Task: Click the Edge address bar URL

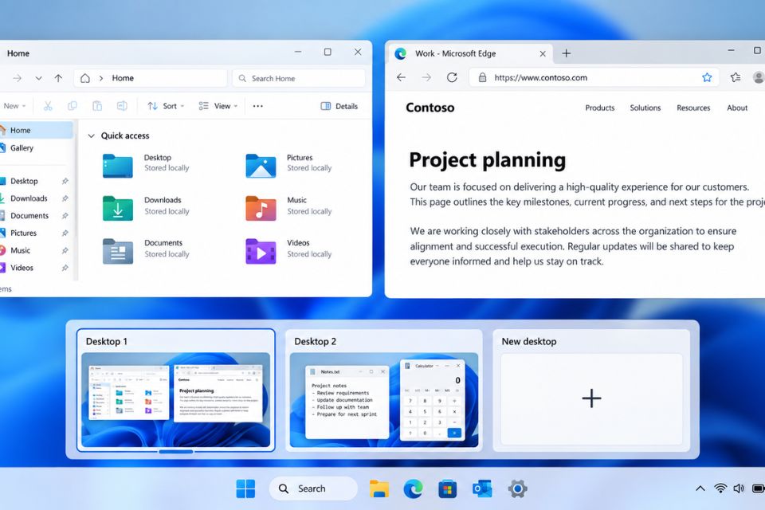Action: (540, 77)
